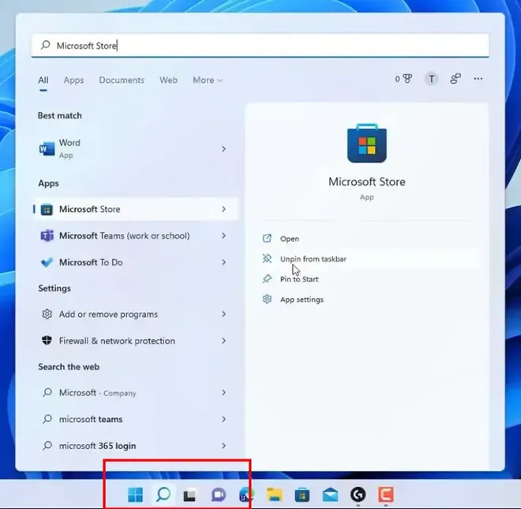This screenshot has width=521, height=509.
Task: Click the Open action's launch icon
Action: [267, 238]
